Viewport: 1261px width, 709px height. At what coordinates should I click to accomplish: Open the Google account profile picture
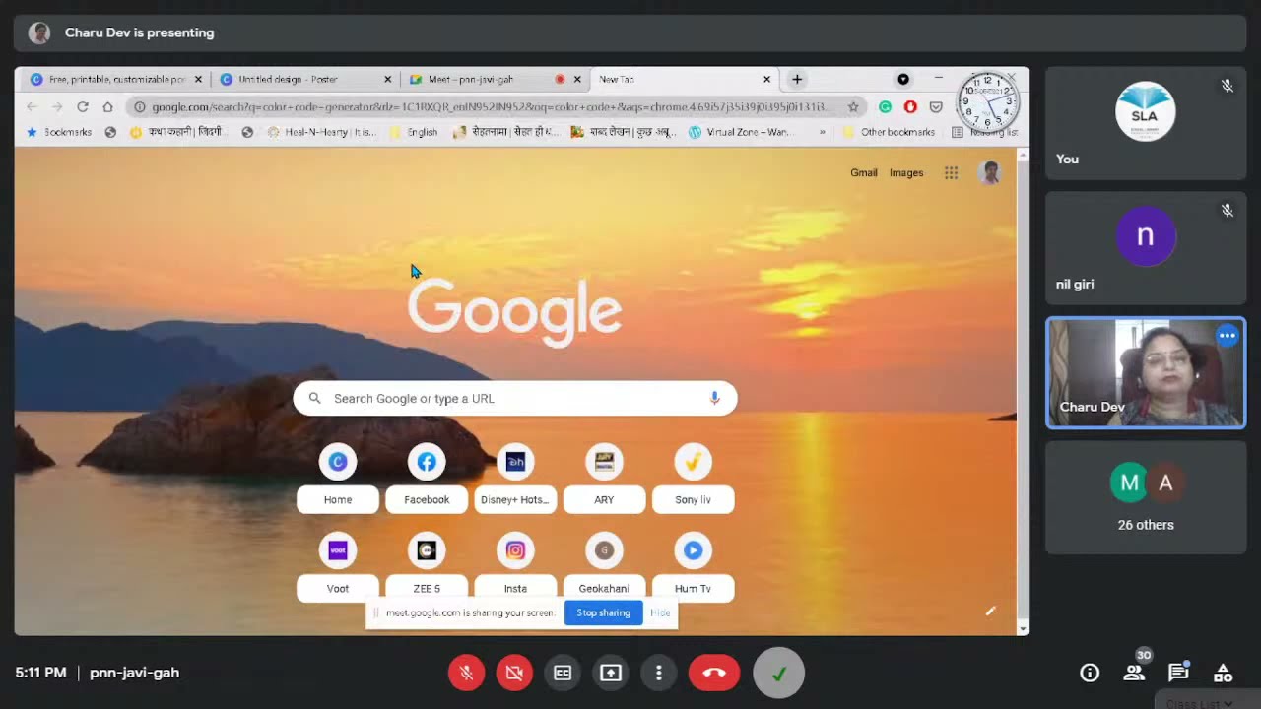pyautogui.click(x=990, y=172)
